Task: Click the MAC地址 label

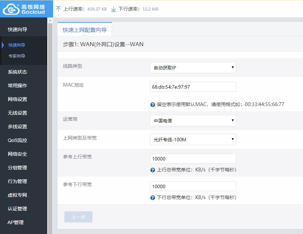Action: [x=73, y=85]
